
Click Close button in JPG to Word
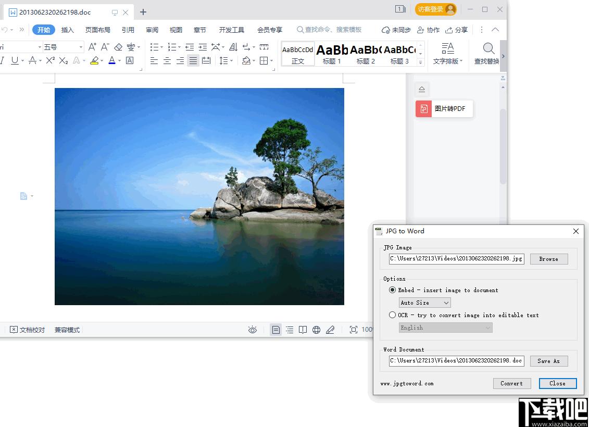(x=558, y=383)
